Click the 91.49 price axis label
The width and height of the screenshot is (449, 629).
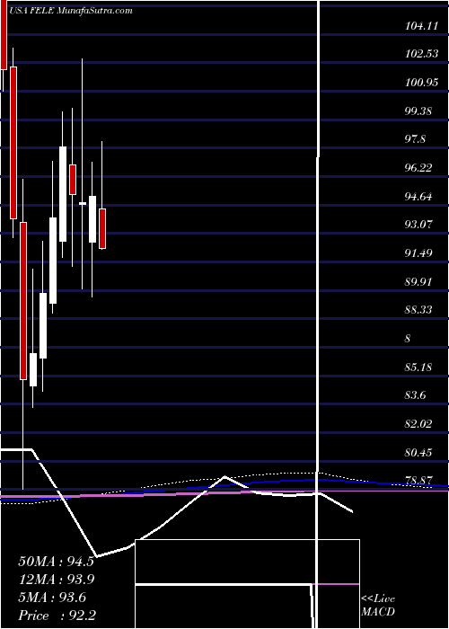click(418, 252)
